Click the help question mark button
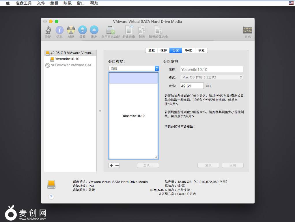 (x=51, y=197)
